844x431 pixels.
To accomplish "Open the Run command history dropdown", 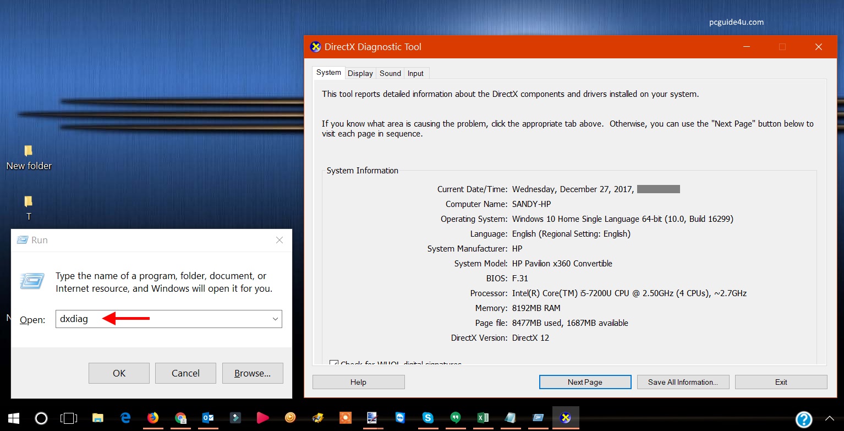I will 275,319.
